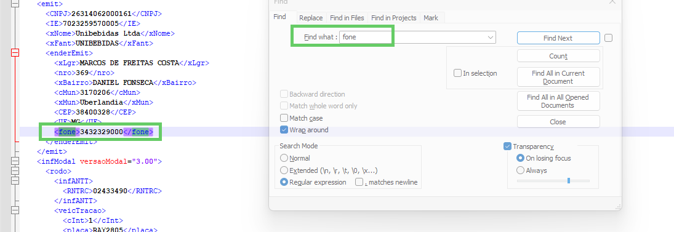The width and height of the screenshot is (674, 232).
Task: Close the Find dialog with Close button
Action: click(x=558, y=122)
